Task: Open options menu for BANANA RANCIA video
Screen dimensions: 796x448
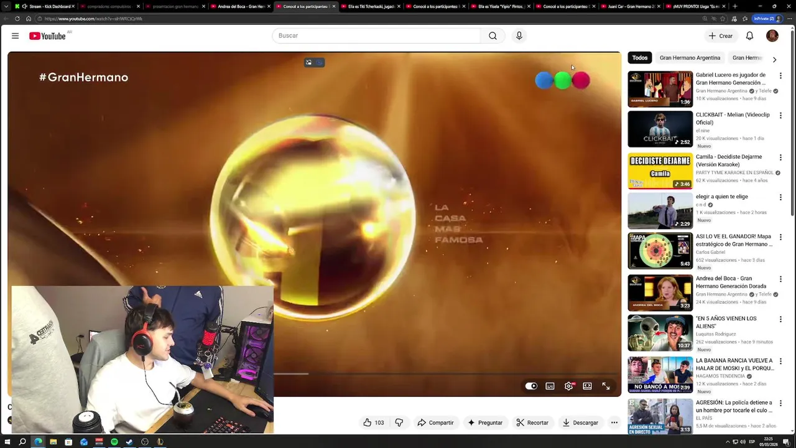Action: pyautogui.click(x=780, y=361)
